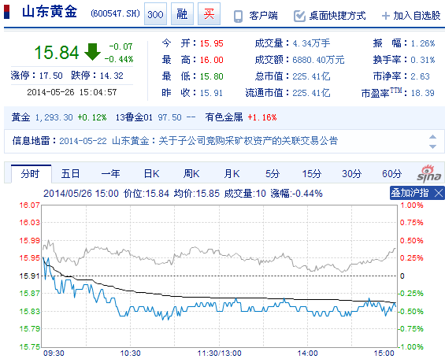Toggle the 叠加沪指 overlay button

coord(410,193)
